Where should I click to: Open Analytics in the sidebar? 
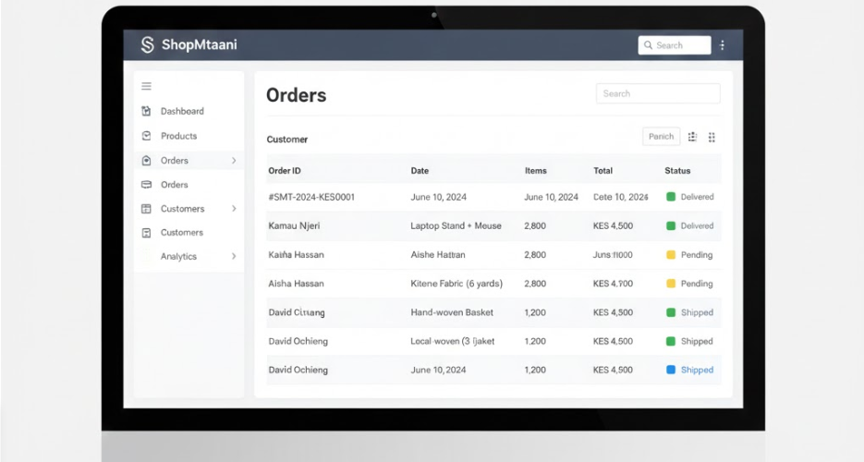pyautogui.click(x=178, y=256)
